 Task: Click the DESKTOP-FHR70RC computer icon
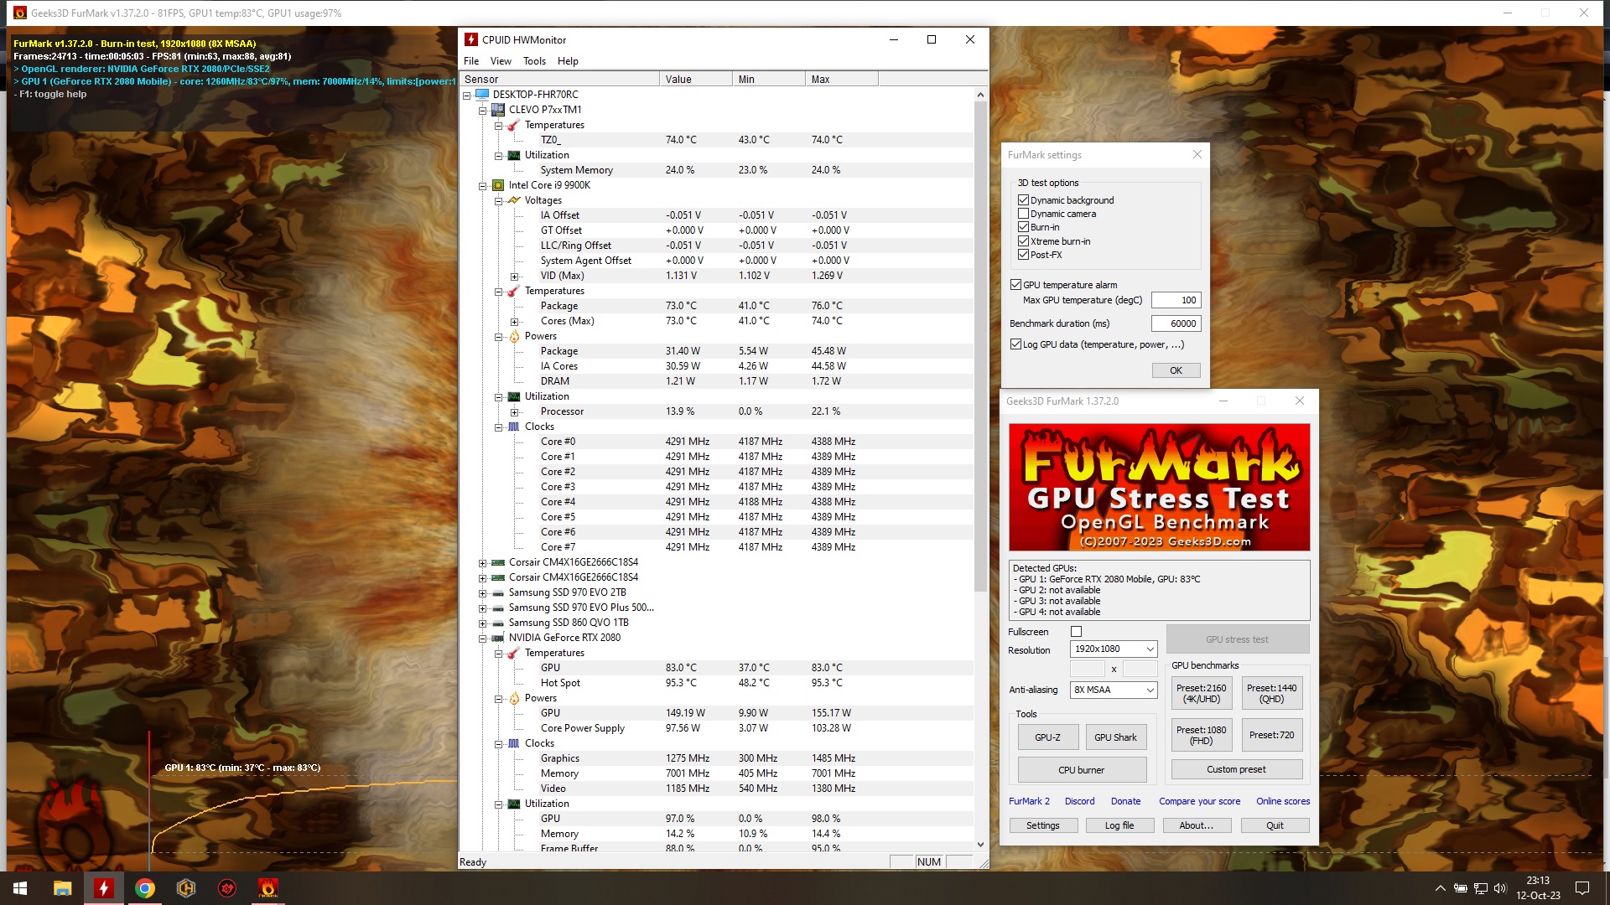(x=482, y=94)
